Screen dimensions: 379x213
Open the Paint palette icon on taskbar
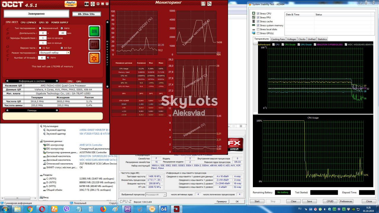[115, 209]
